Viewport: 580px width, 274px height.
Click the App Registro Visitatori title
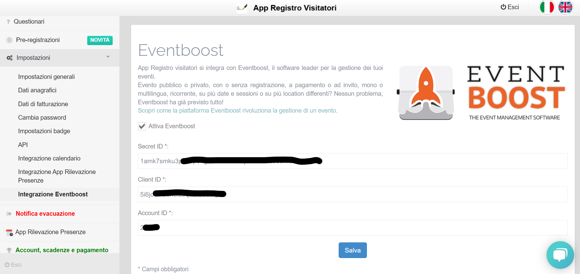[x=295, y=8]
